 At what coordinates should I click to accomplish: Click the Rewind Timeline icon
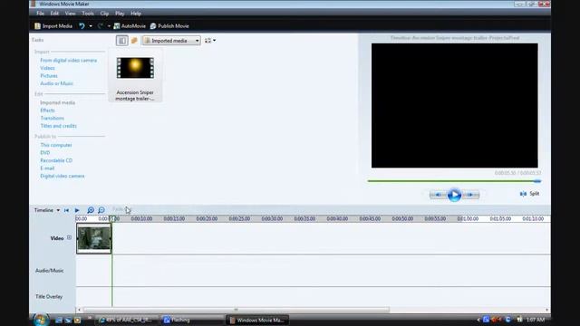tap(66, 210)
